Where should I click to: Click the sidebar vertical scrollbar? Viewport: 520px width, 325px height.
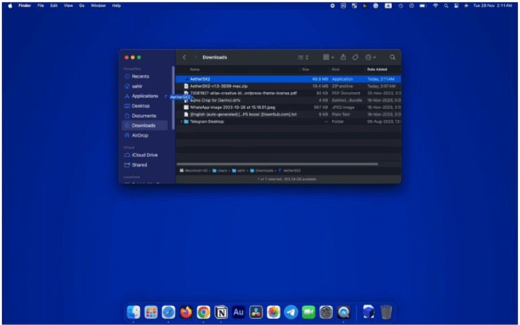[x=173, y=97]
